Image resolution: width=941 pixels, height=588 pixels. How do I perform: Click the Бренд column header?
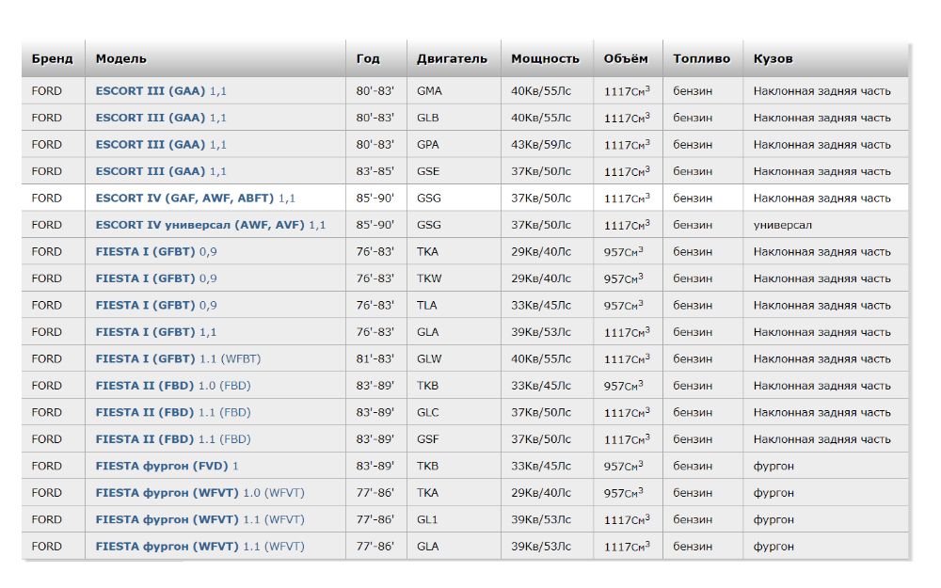coord(53,58)
